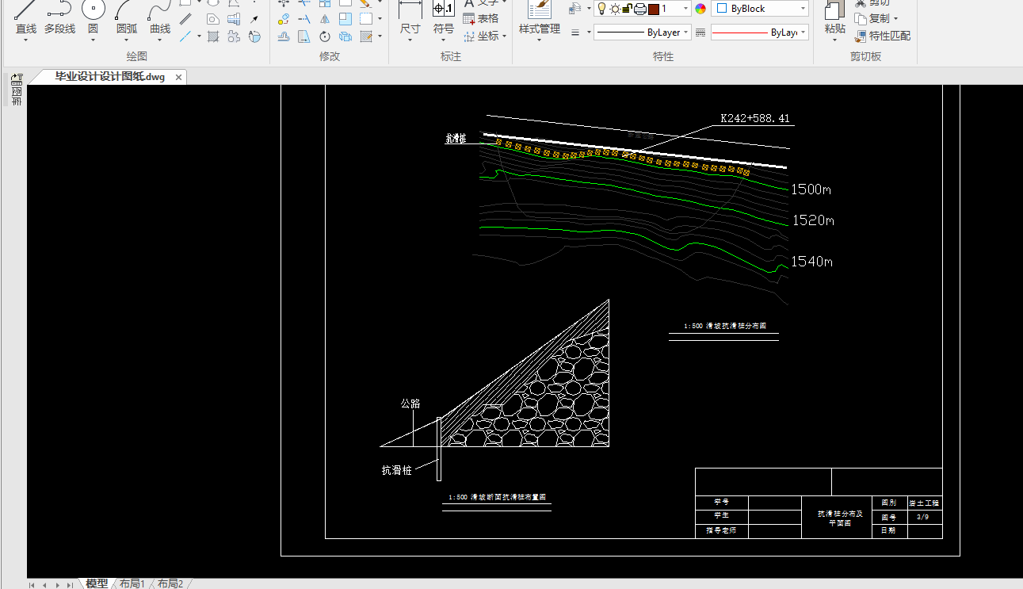Click the 坐标 coordinate annotation button

tap(481, 36)
